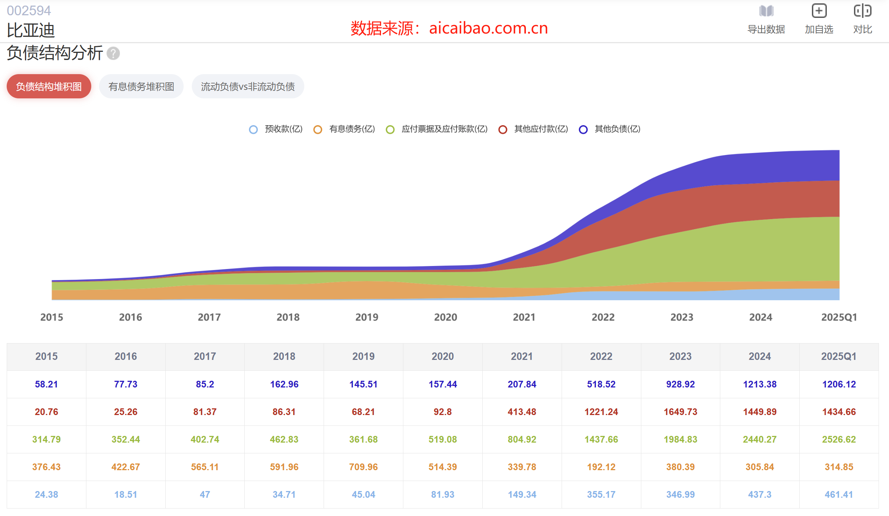The height and width of the screenshot is (516, 889).
Task: Click the 2025Q1 chart x-axis label
Action: [x=839, y=317]
